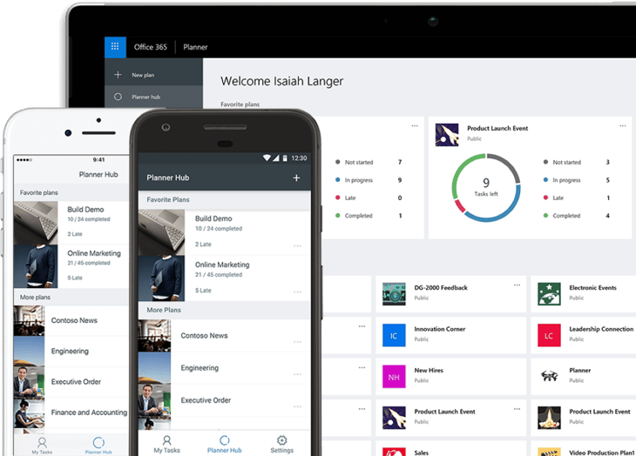The height and width of the screenshot is (456, 636).
Task: Open more options for Executive Order on Android
Action: pos(297,406)
